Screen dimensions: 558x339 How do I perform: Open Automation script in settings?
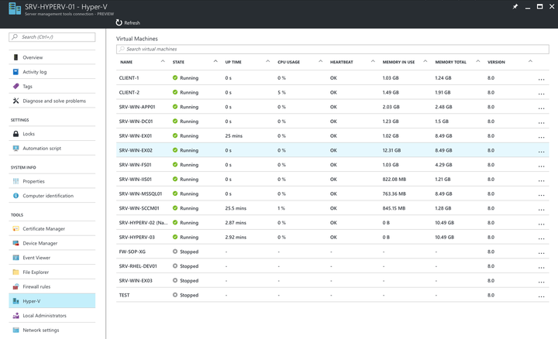[52, 148]
